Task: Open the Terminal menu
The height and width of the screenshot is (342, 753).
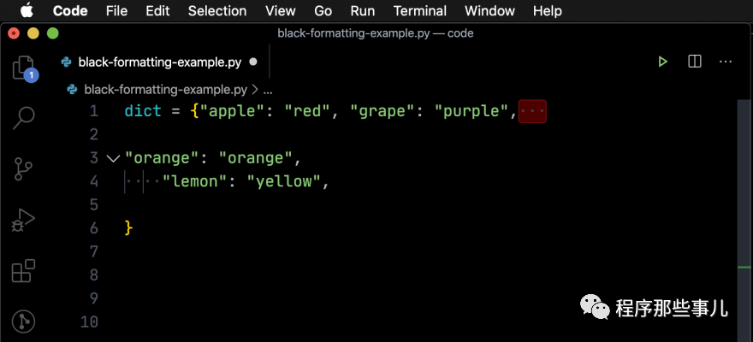Action: (420, 11)
